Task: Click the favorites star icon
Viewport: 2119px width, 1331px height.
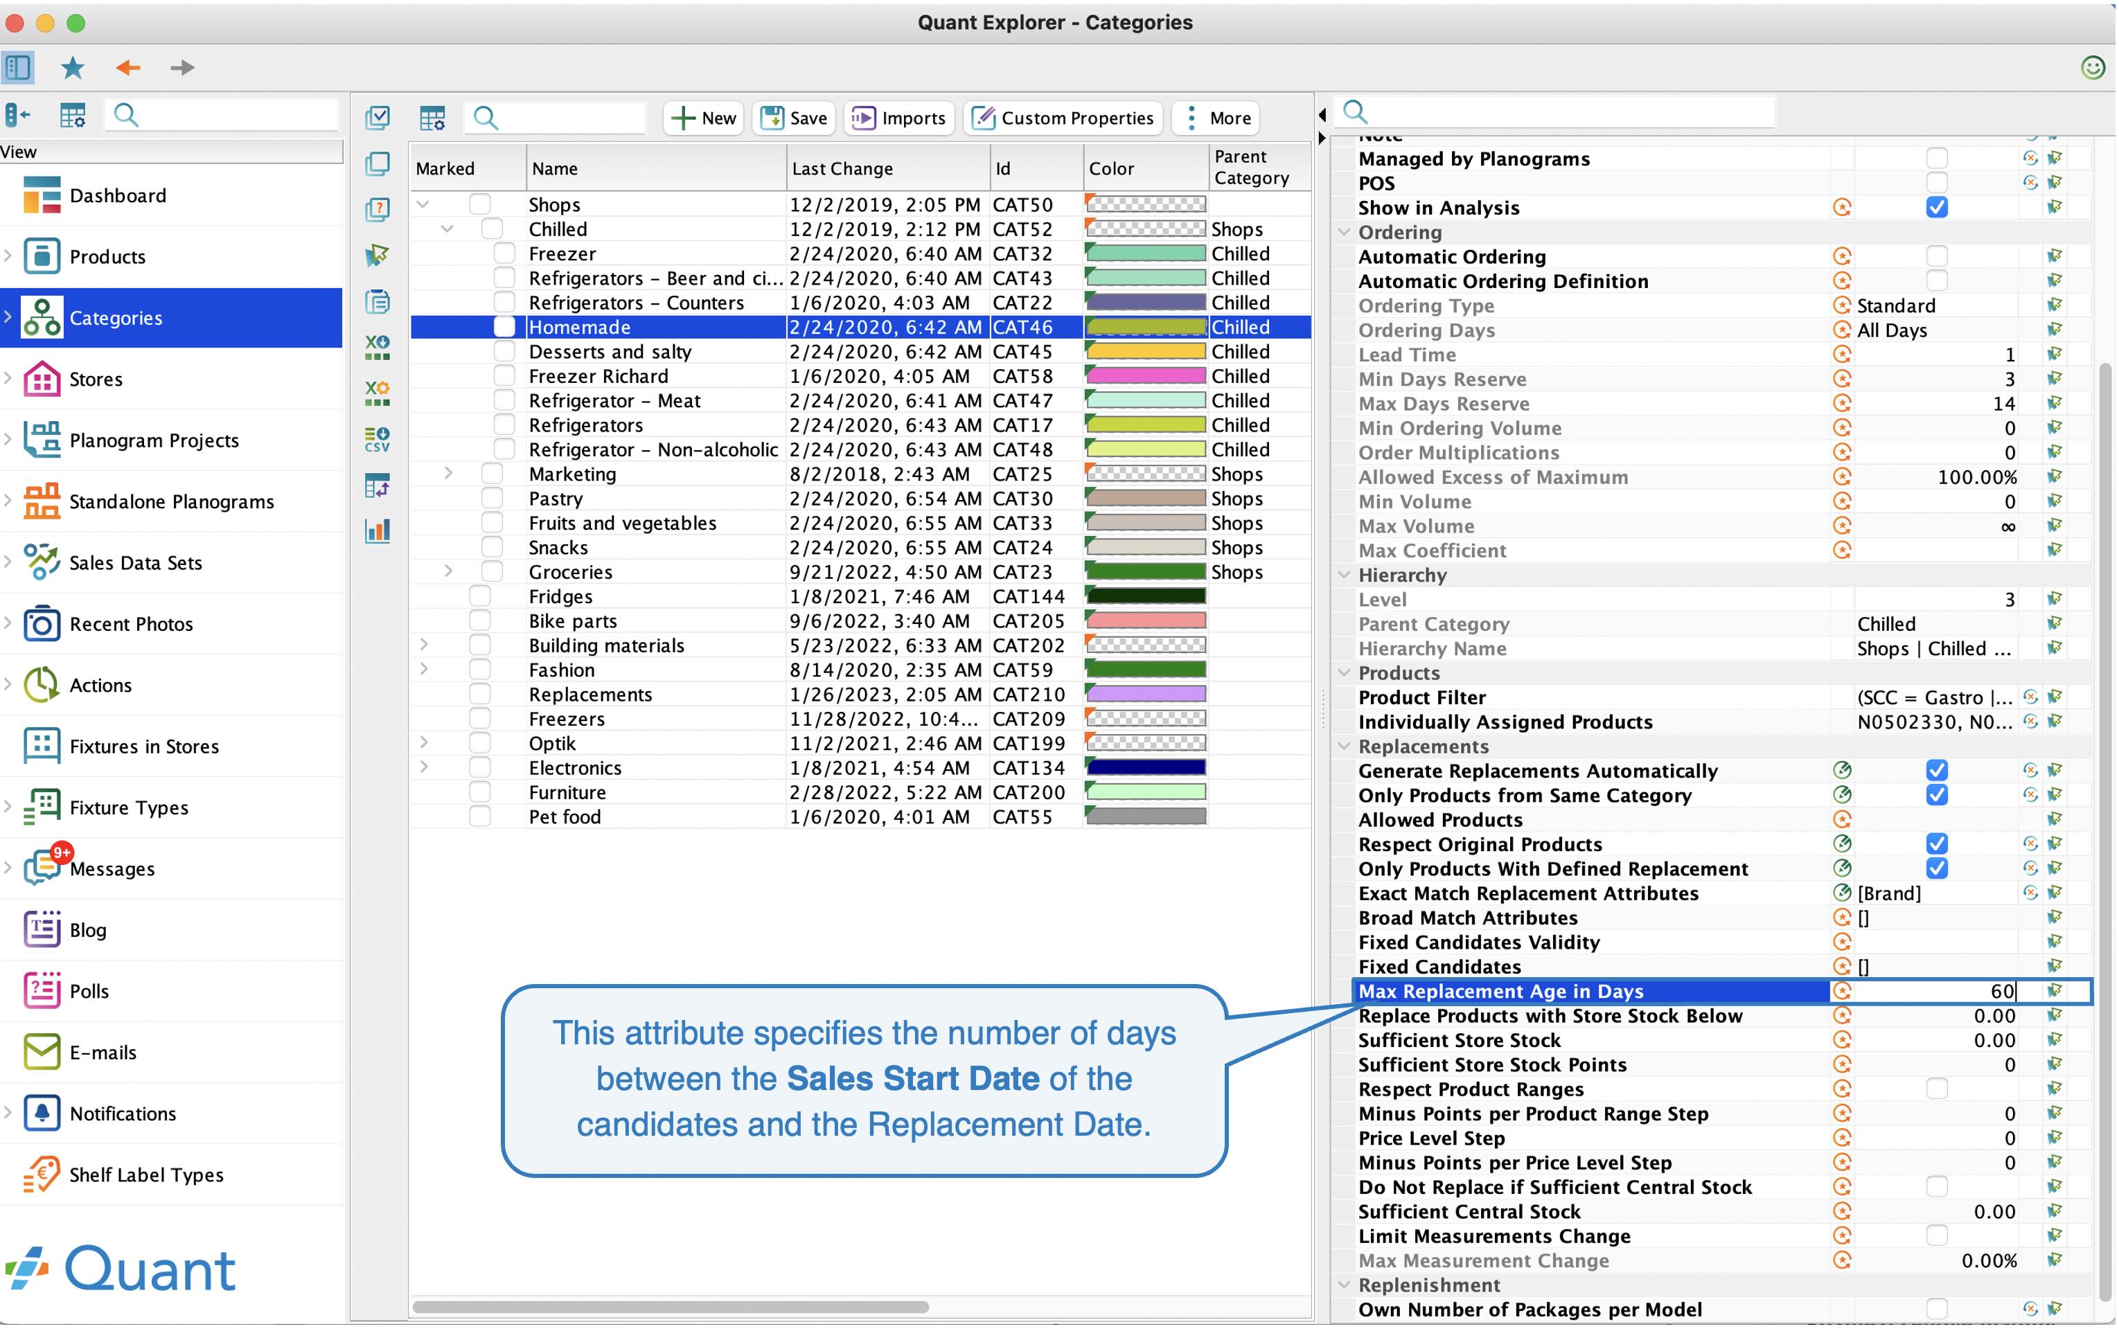Action: point(72,67)
